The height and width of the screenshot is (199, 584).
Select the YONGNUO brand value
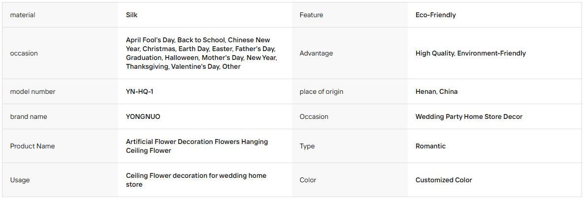point(143,116)
